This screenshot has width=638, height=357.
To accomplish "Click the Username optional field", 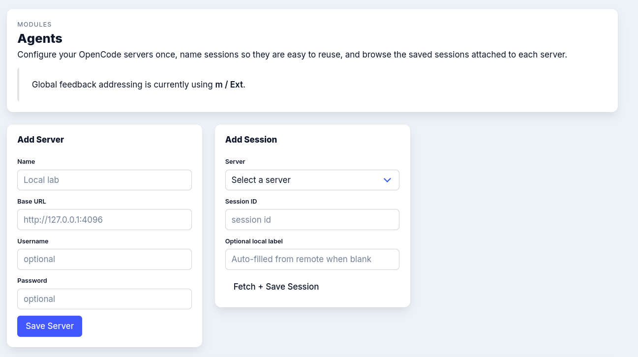I will click(104, 259).
